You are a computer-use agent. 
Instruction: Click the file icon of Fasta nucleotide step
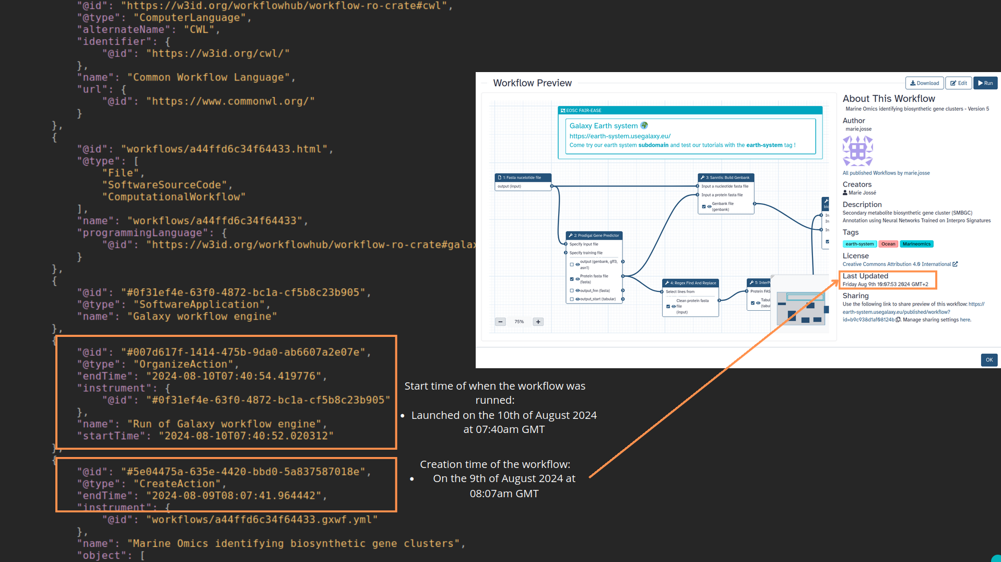(500, 178)
